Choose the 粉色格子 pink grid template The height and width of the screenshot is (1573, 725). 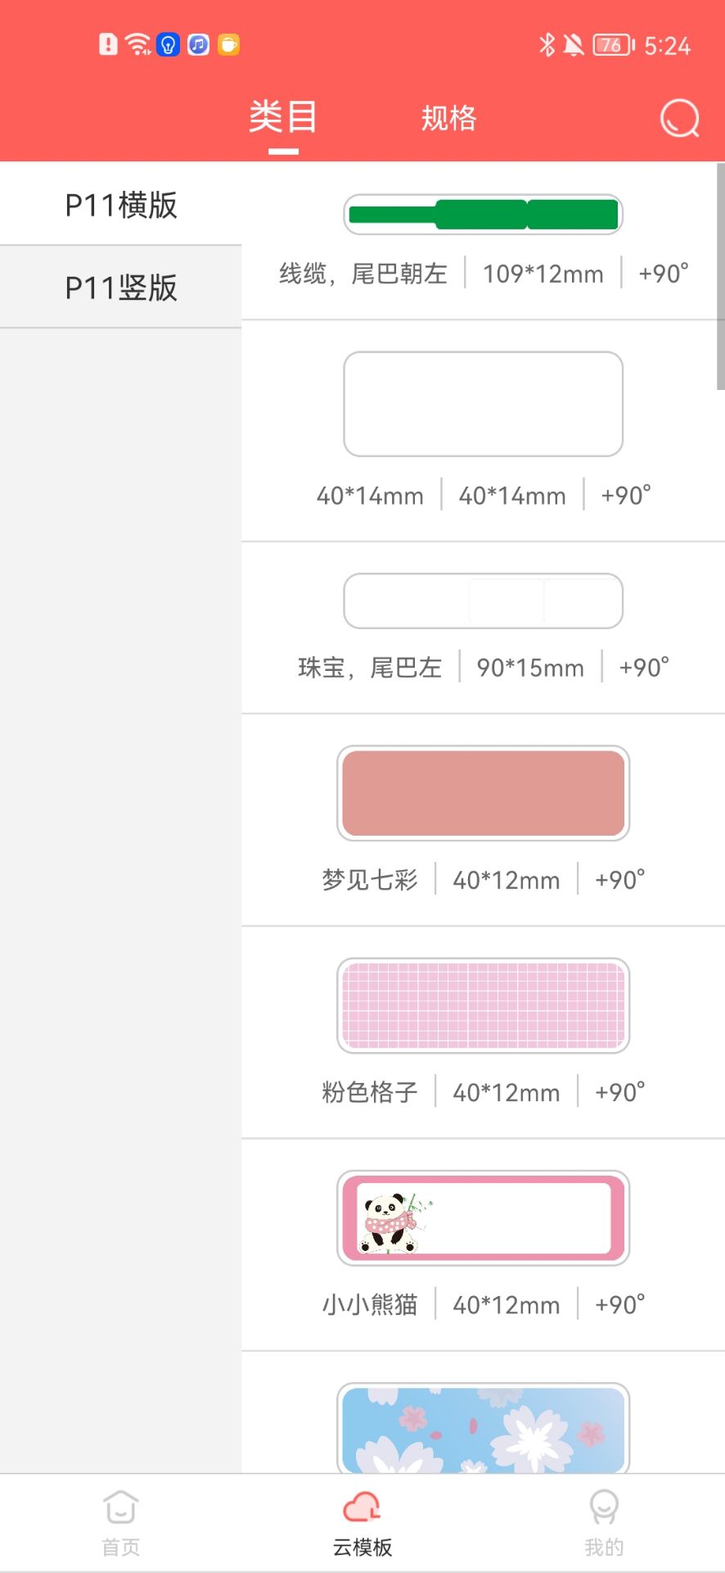pyautogui.click(x=482, y=1005)
